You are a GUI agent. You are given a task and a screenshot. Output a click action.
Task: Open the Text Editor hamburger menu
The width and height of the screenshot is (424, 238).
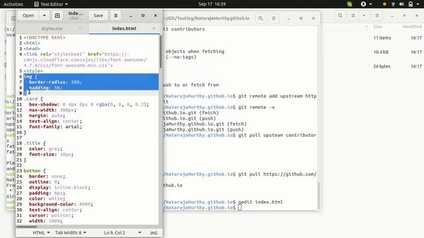pos(116,16)
